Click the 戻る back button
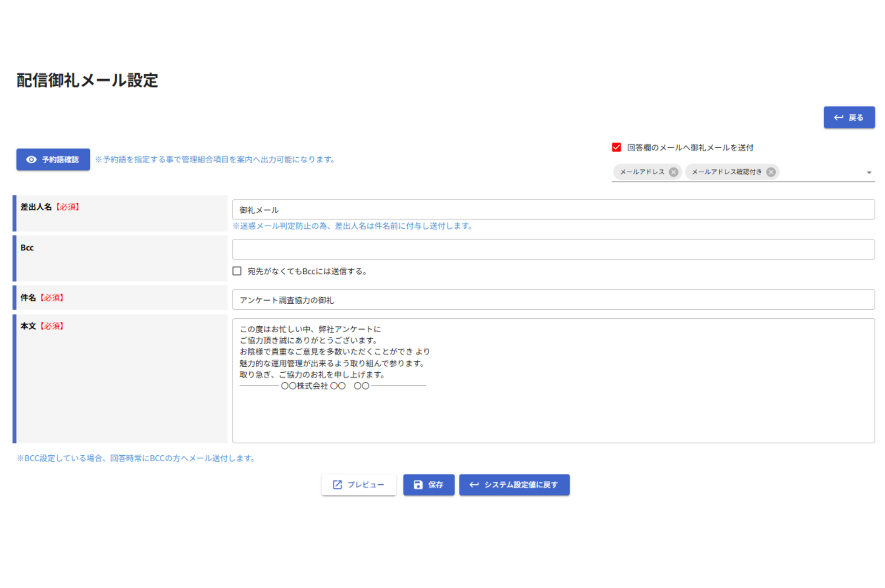 pyautogui.click(x=849, y=118)
